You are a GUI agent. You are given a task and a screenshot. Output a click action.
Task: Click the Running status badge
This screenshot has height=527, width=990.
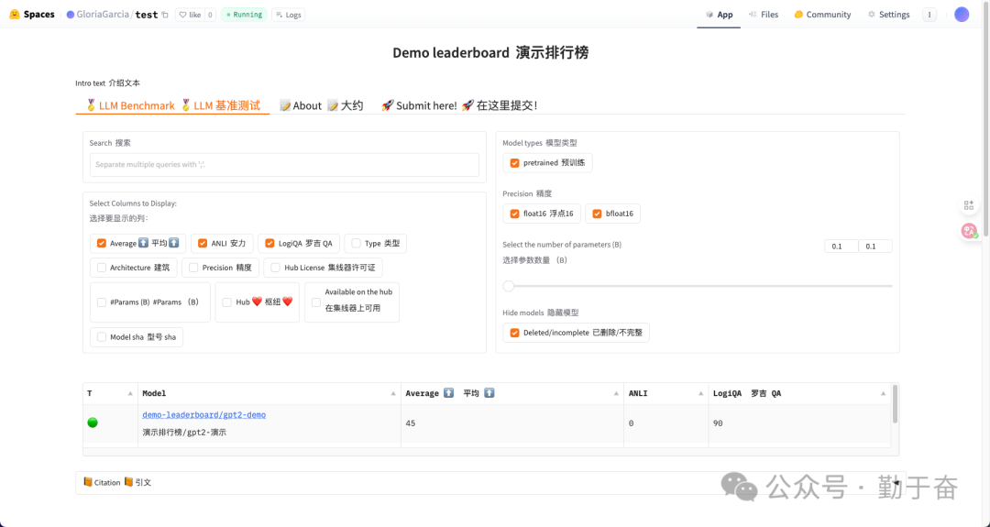(244, 15)
